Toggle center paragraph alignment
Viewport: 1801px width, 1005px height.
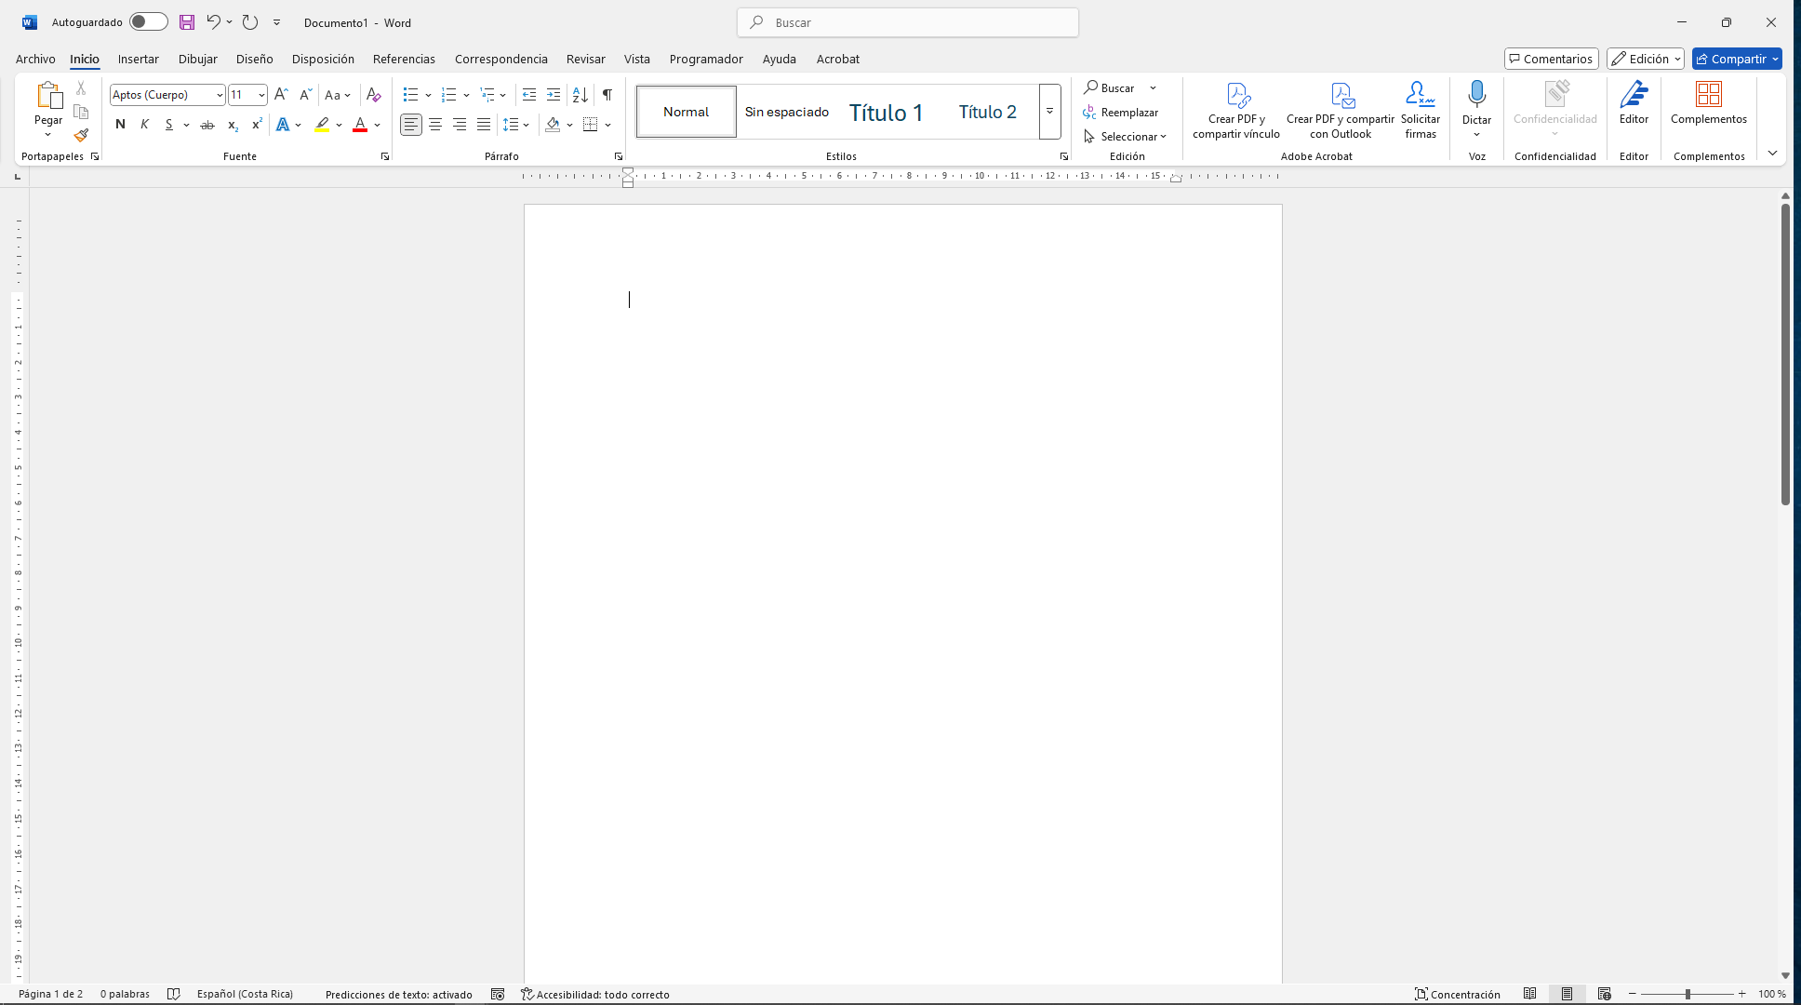click(435, 125)
